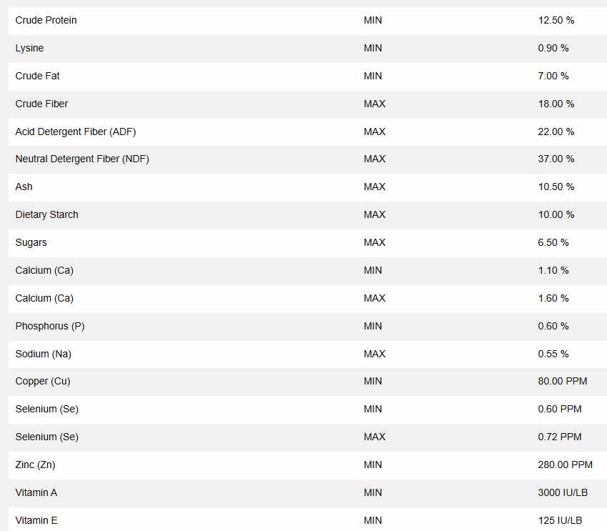Click the 80.00 PPM Copper value
Screen dimensions: 607x531
tap(562, 381)
